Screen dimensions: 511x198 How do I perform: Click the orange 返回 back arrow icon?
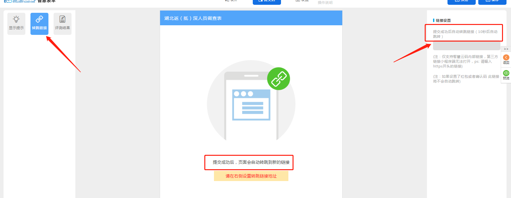(x=506, y=58)
